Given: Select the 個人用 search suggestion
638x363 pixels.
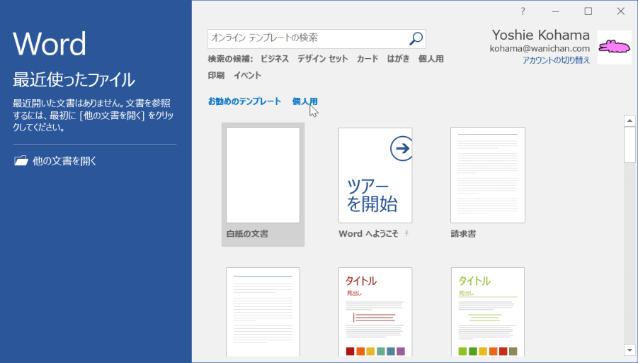Looking at the screenshot, I should (431, 59).
